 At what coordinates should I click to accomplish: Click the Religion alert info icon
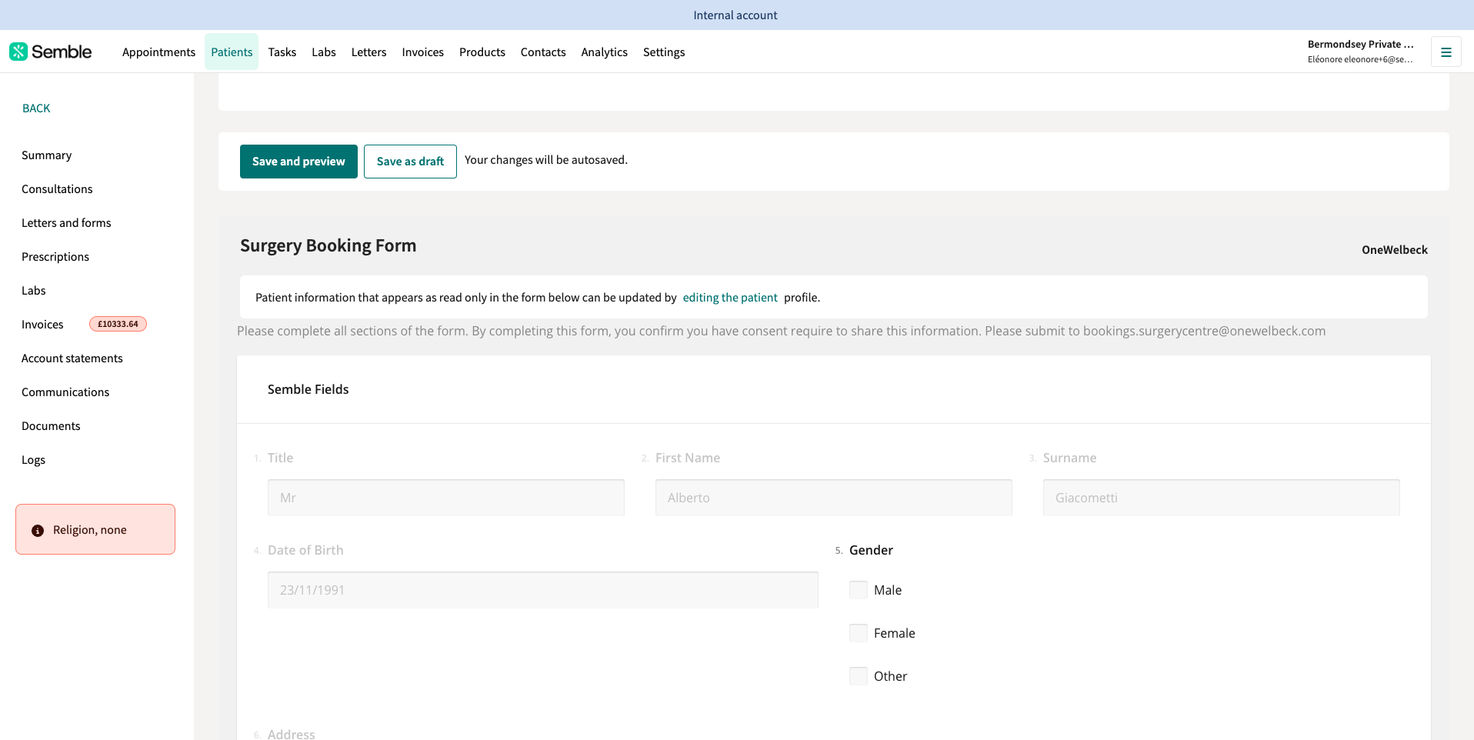[x=38, y=531]
